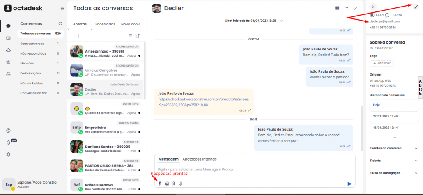423x195 pixels.
Task: Expand the Tickets section
Action: [x=411, y=161]
